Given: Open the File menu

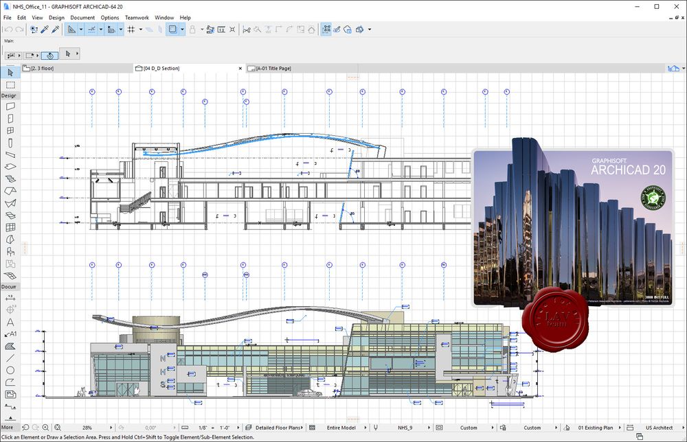Looking at the screenshot, I should [8, 18].
